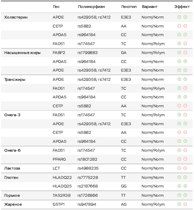Select polymorphism rs4988235 for LCT
The width and height of the screenshot is (194, 210).
[x=88, y=168]
